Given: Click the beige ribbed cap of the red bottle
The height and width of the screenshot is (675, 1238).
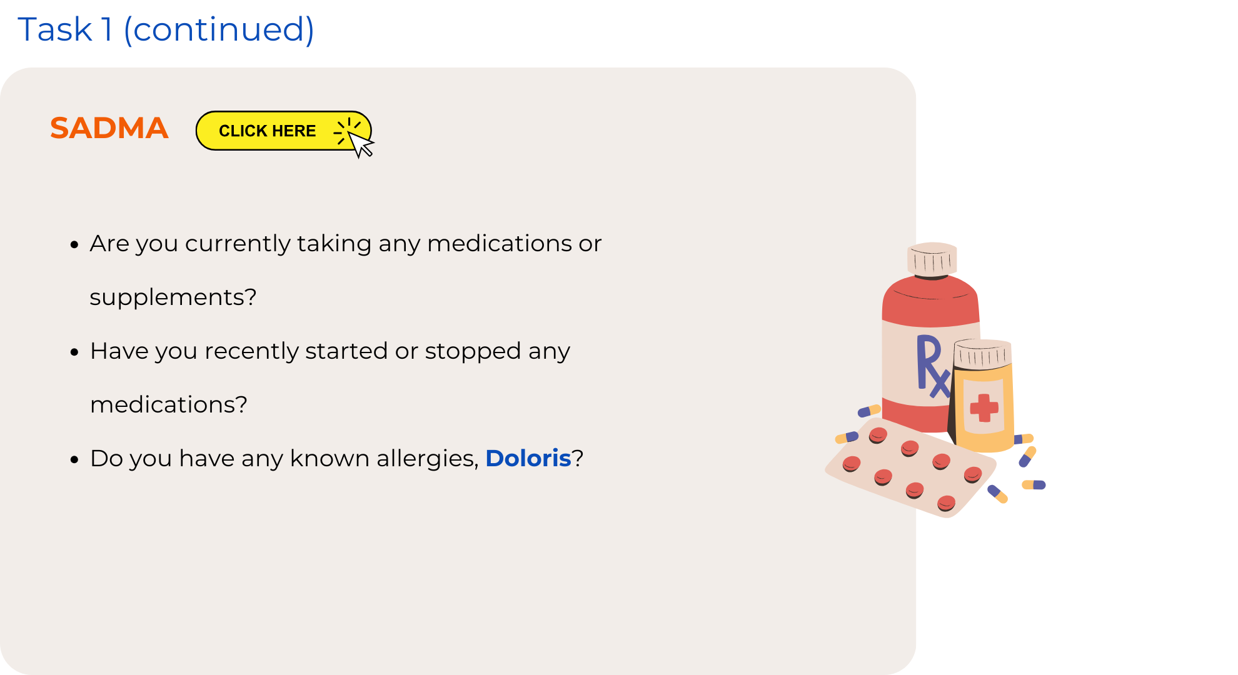Looking at the screenshot, I should [932, 259].
